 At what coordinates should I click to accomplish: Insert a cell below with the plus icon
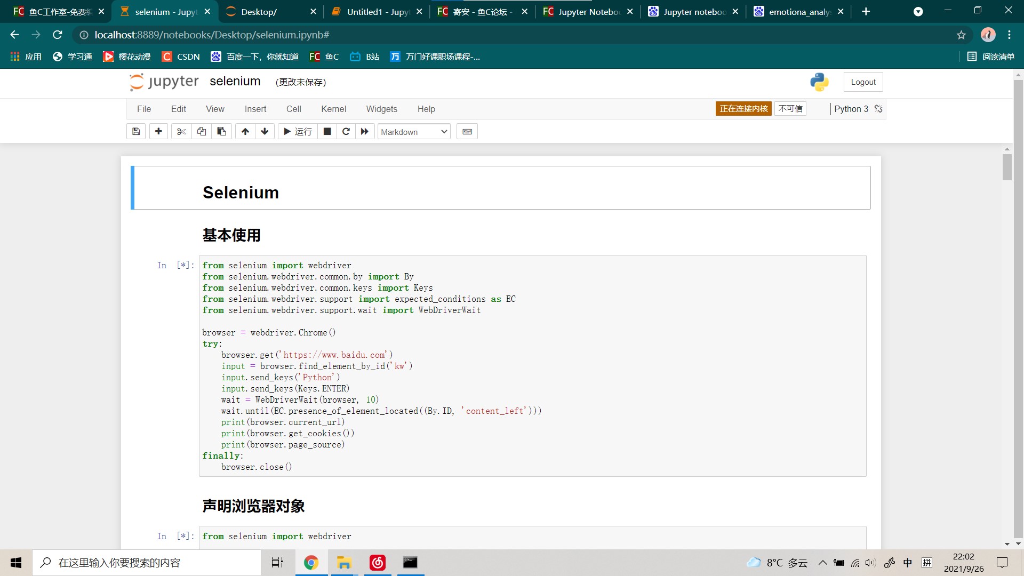158,131
